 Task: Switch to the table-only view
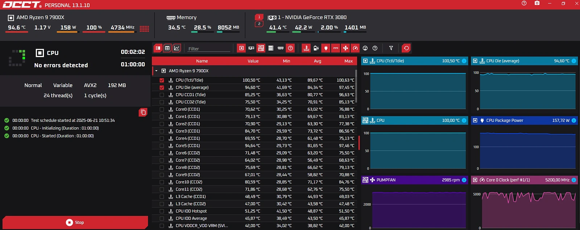(167, 48)
